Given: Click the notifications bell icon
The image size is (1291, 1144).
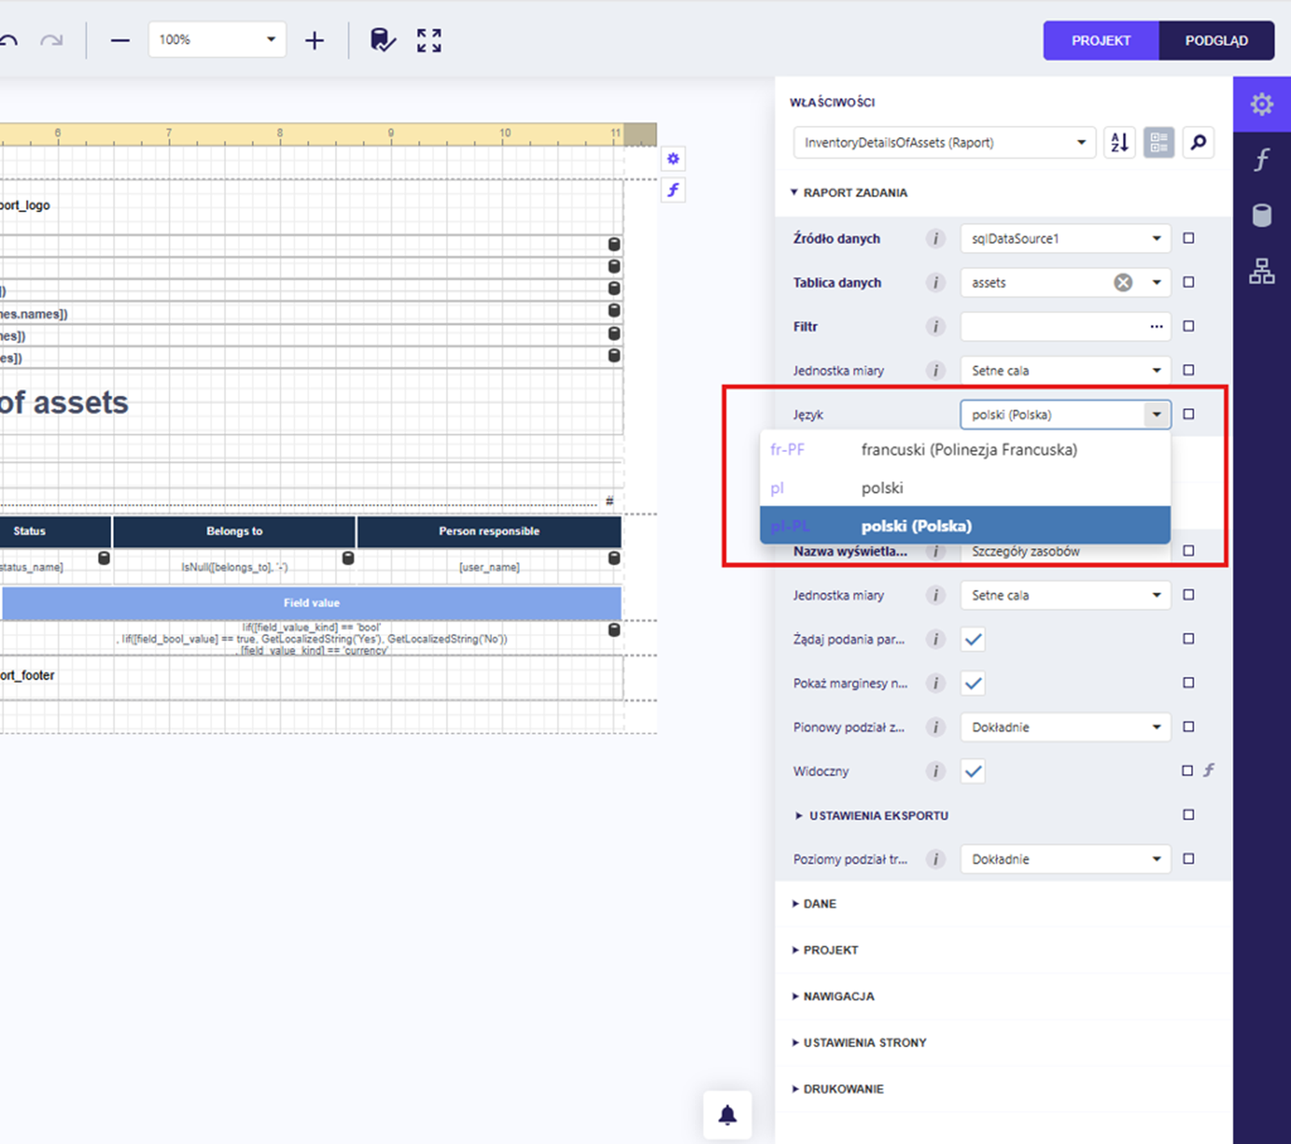Looking at the screenshot, I should tap(727, 1115).
